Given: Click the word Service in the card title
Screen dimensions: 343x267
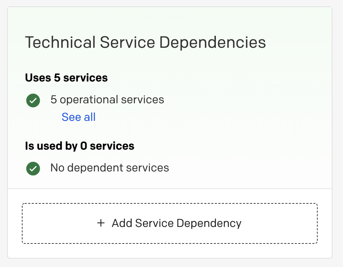Looking at the screenshot, I should [x=127, y=43].
